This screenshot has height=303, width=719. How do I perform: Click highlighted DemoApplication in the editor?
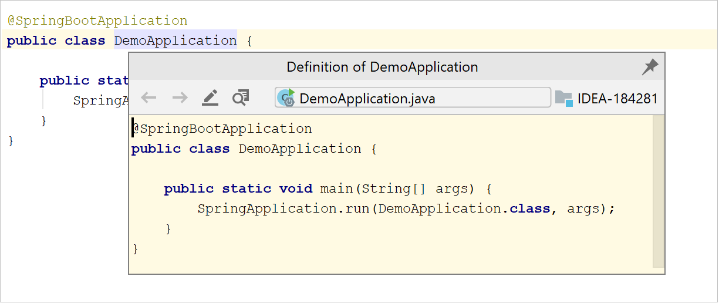point(175,41)
